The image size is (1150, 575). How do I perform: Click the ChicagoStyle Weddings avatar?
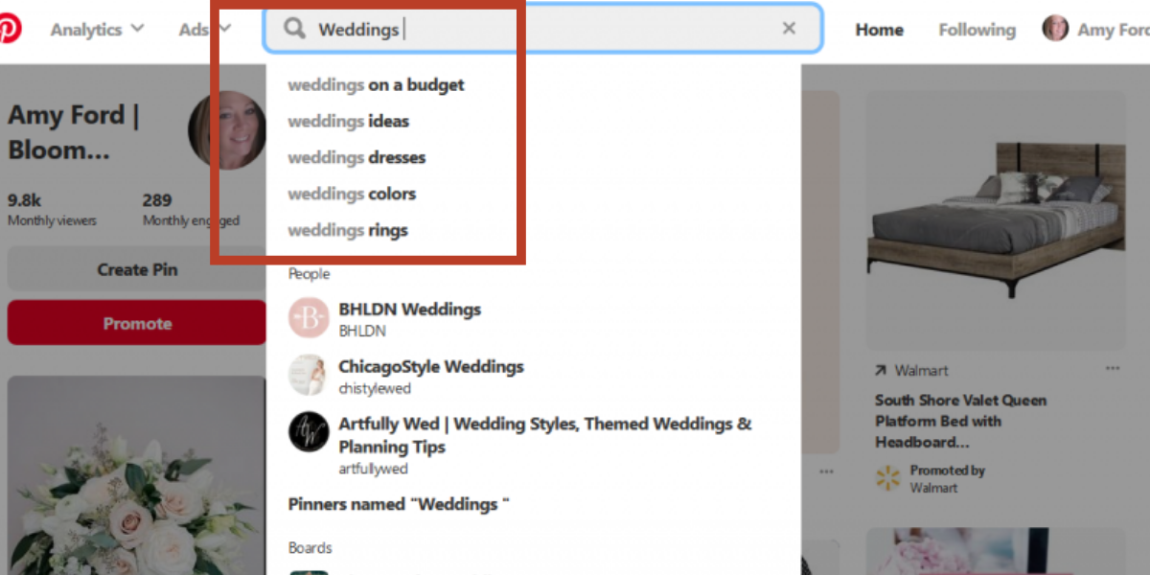pyautogui.click(x=309, y=375)
